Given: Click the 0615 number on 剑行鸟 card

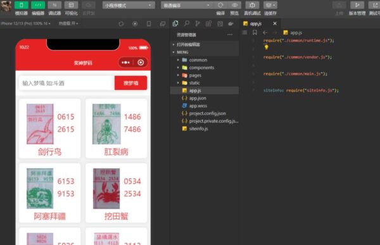Looking at the screenshot, I should [x=66, y=117].
